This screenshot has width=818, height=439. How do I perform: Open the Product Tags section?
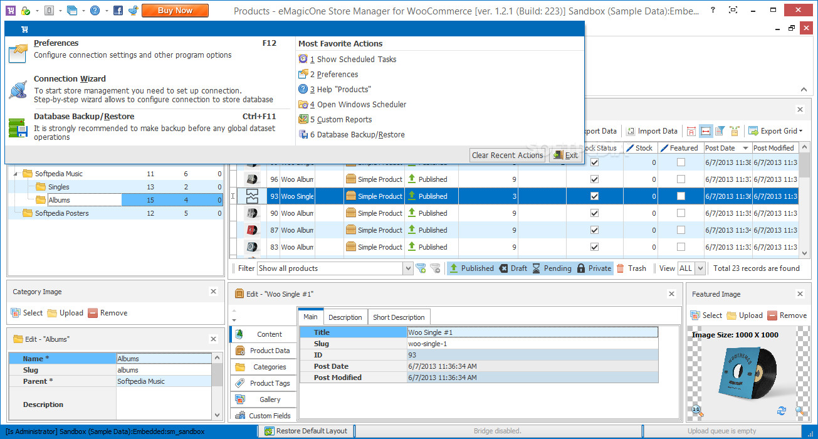[263, 383]
